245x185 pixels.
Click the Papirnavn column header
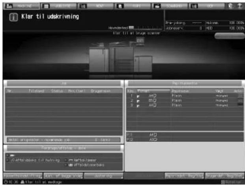(x=180, y=91)
